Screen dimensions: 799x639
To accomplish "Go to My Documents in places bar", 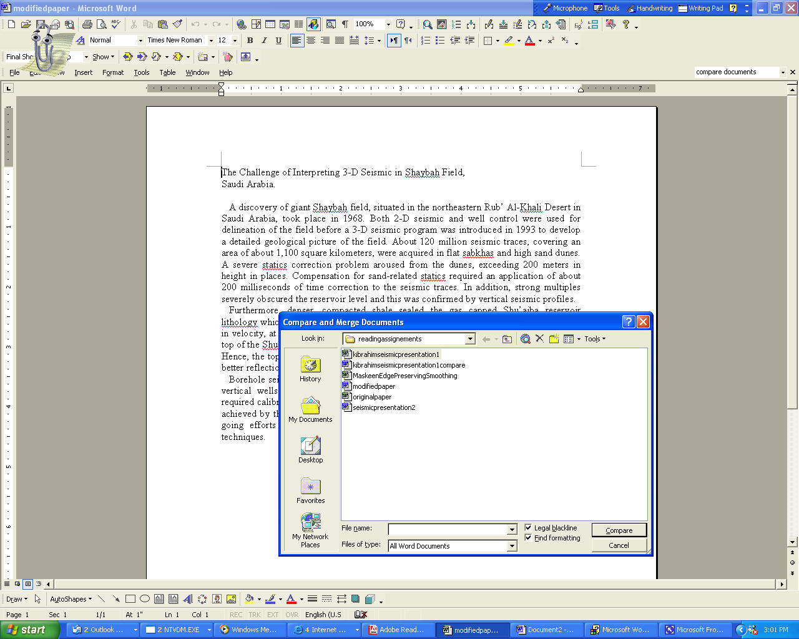I will click(x=310, y=410).
